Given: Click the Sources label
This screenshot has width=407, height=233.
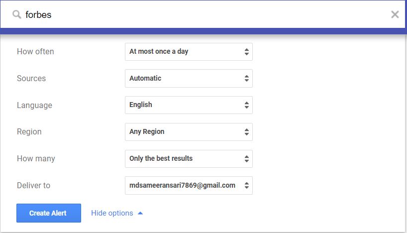Looking at the screenshot, I should point(31,78).
